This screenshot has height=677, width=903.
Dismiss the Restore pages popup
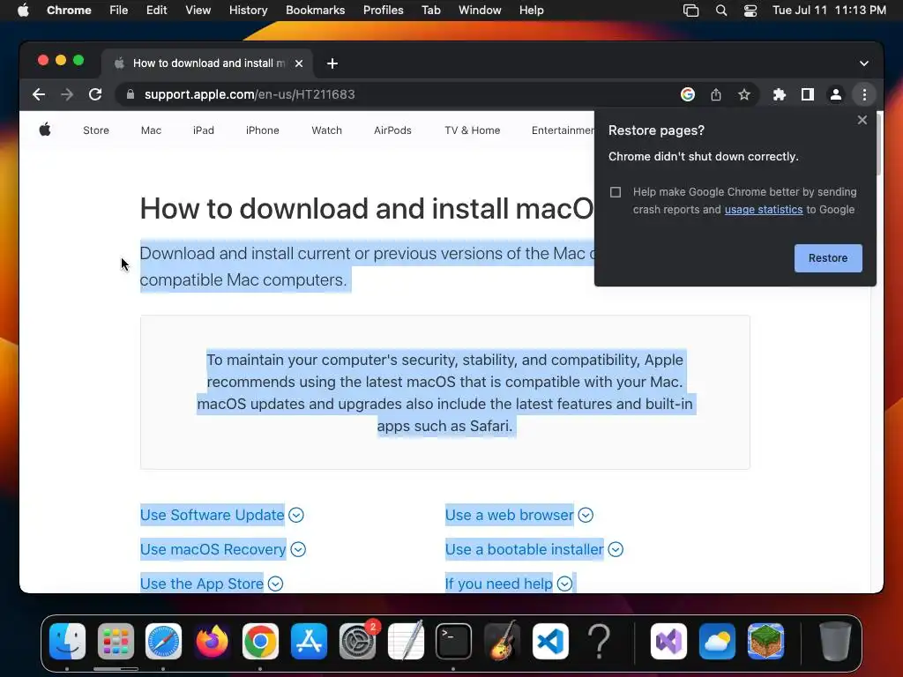click(x=862, y=120)
